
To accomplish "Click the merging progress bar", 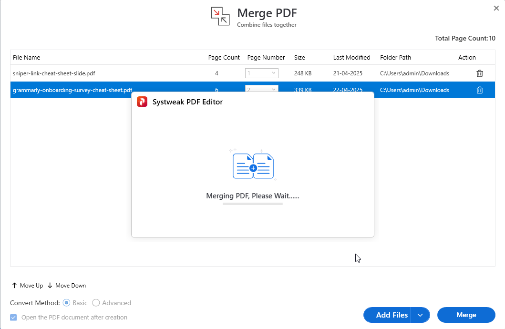I will tap(253, 204).
